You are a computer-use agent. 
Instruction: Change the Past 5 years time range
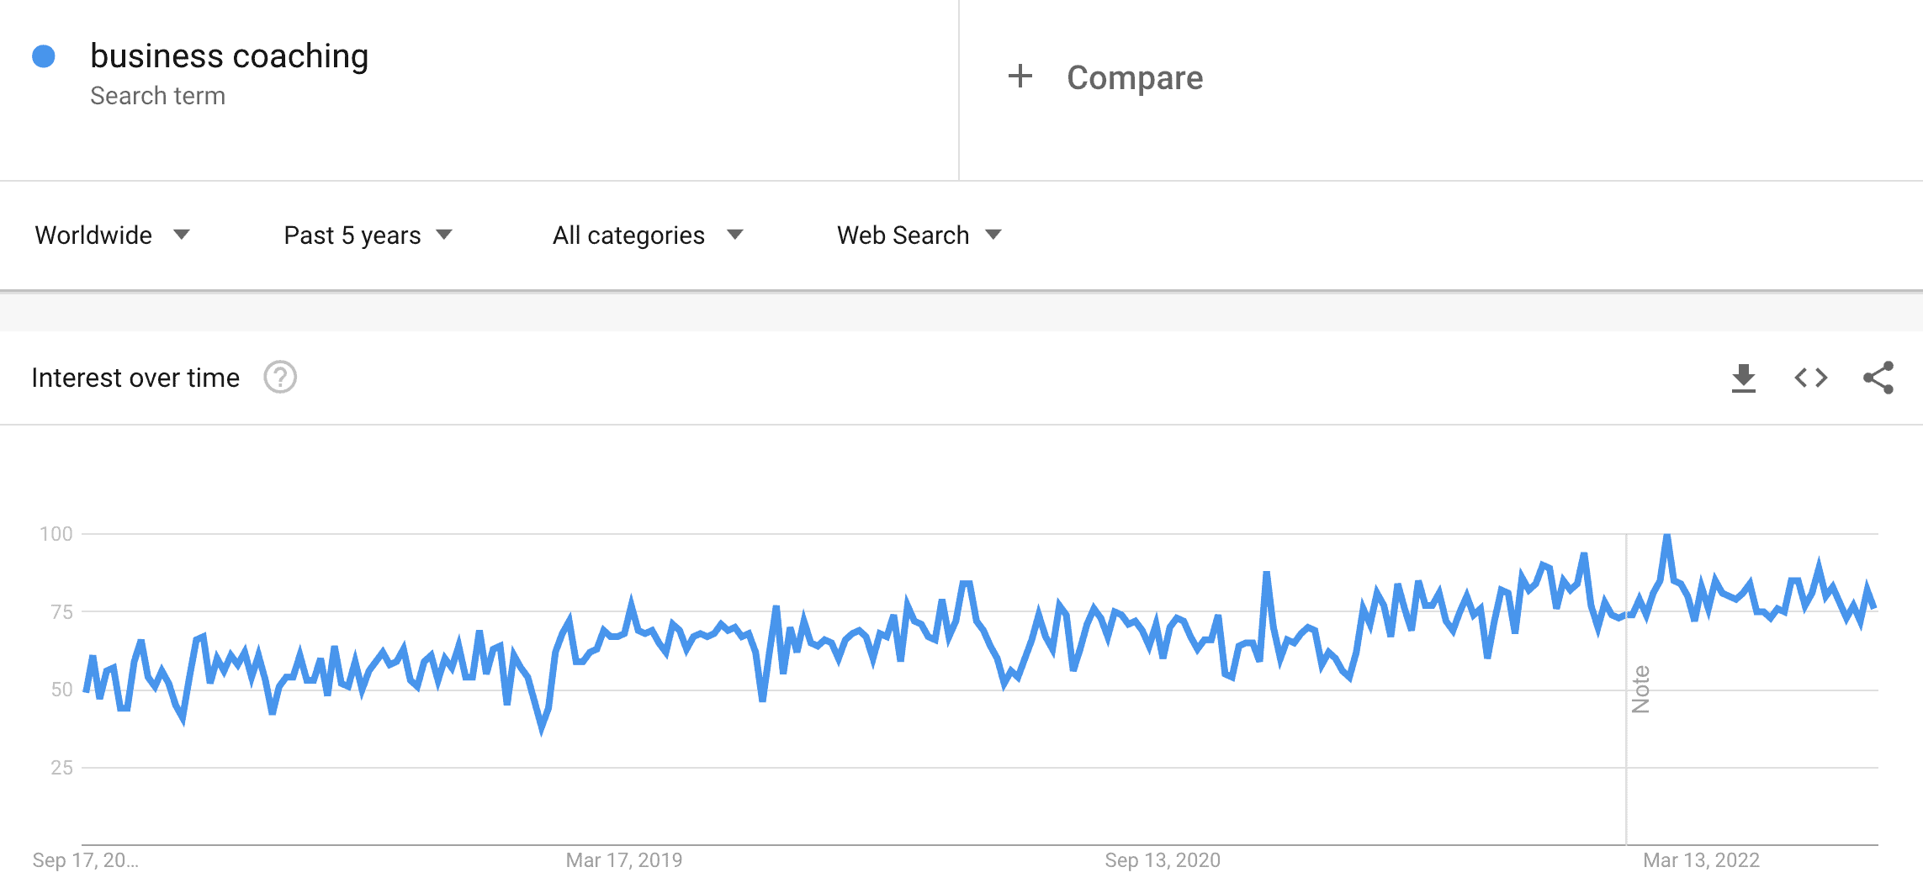tap(352, 235)
